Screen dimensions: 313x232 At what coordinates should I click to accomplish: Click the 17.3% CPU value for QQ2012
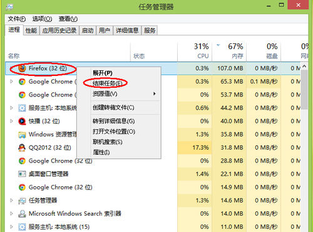tap(195, 147)
